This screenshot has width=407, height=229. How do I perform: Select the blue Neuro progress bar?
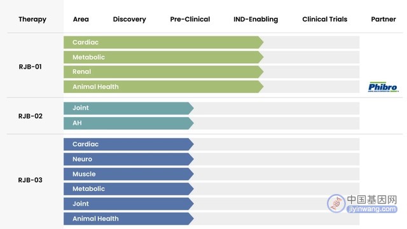coord(128,159)
